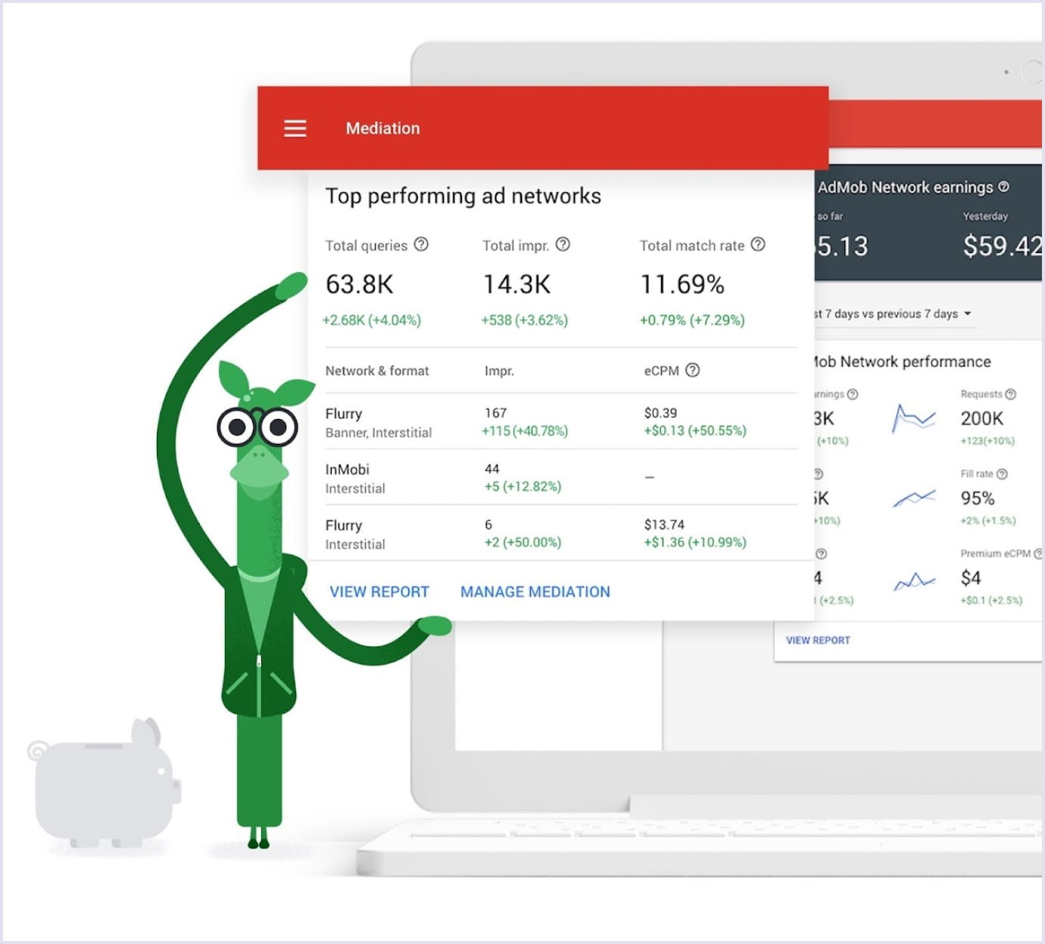Viewport: 1045px width, 944px height.
Task: Click help icon next to Total match rate
Action: 758,244
